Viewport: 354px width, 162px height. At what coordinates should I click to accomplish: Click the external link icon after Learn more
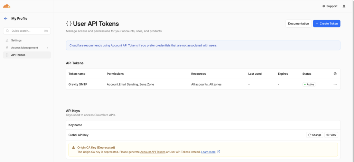click(218, 152)
